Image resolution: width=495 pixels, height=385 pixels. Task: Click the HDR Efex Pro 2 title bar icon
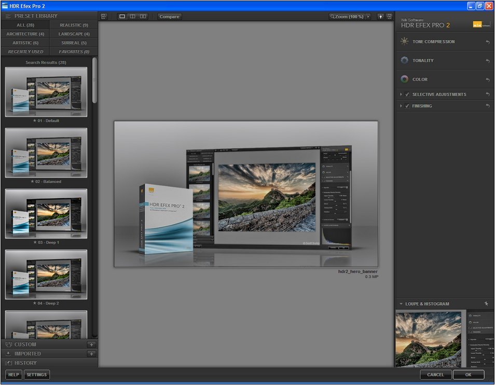5,6
